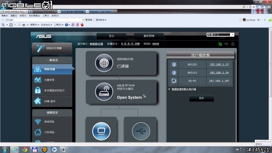Open the 192.168.1.24 IP link
The image size is (272, 153).
pos(219,73)
